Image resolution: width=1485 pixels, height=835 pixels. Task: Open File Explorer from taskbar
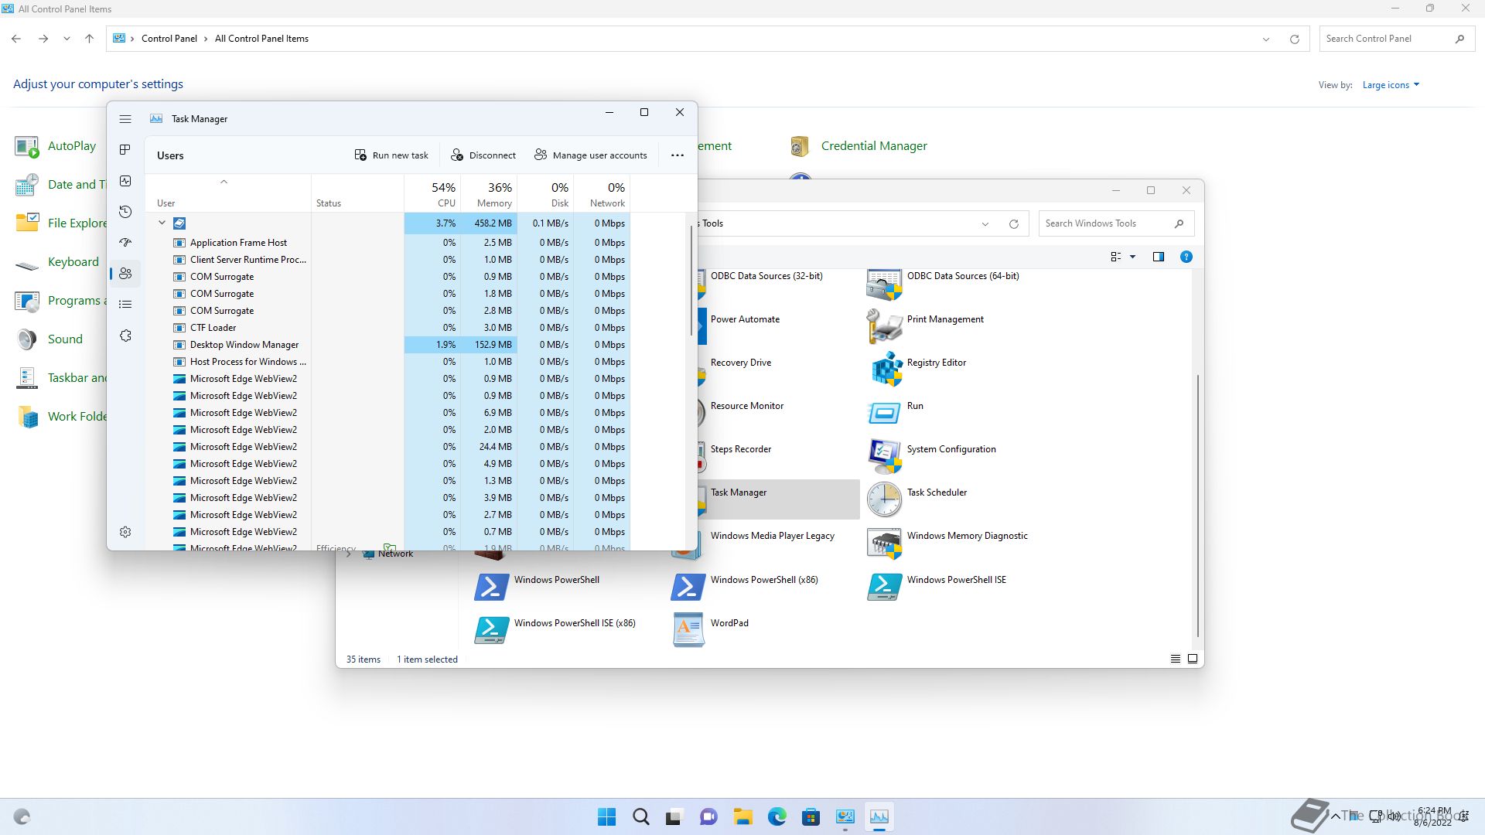(743, 816)
